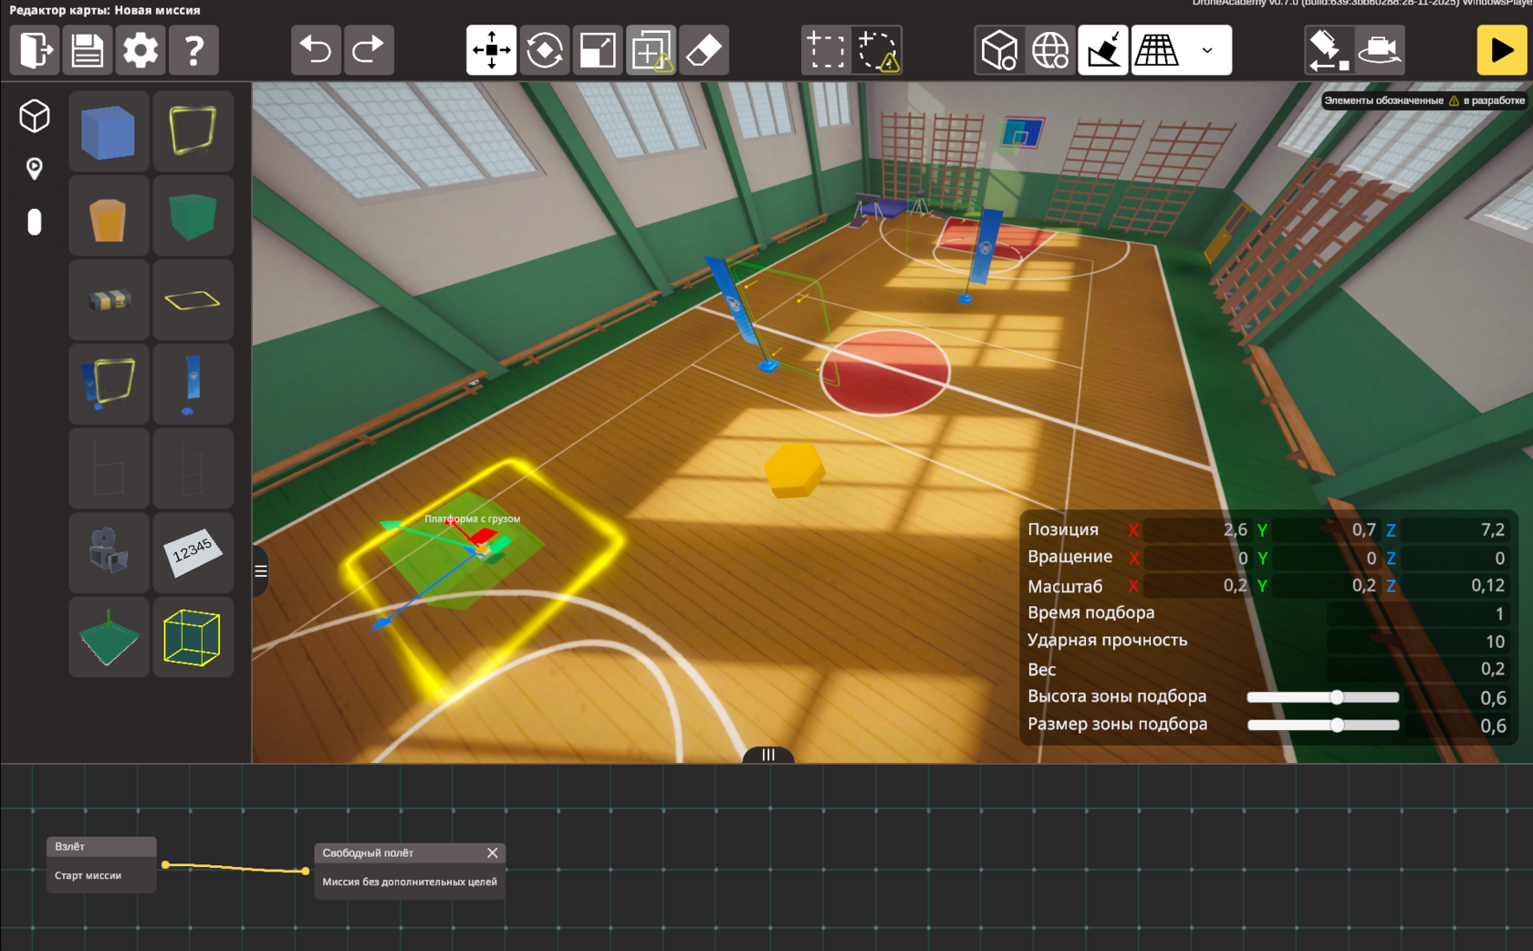Click Миссия без дополнительных целей text

point(410,883)
